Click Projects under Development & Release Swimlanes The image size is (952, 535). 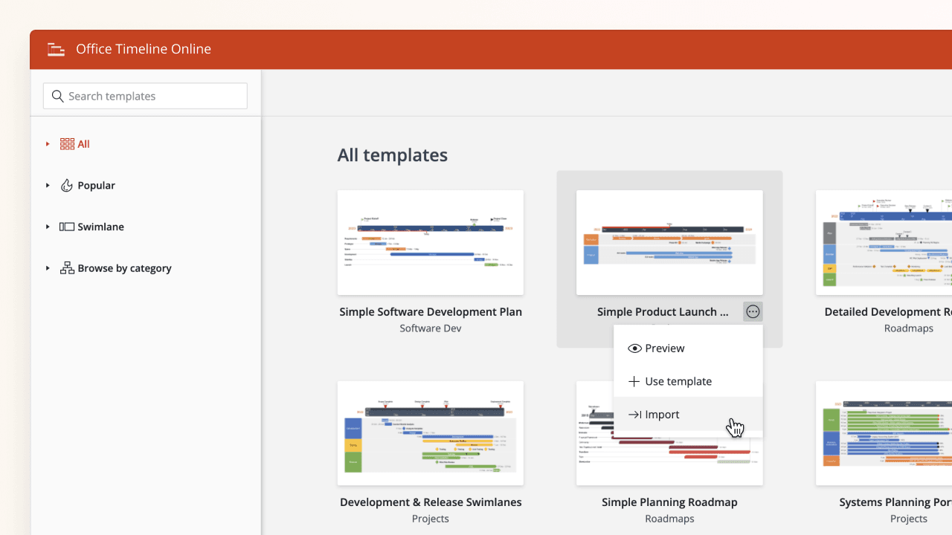pyautogui.click(x=431, y=519)
